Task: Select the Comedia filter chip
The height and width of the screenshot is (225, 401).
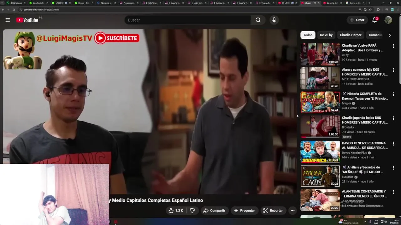Action: [x=375, y=35]
